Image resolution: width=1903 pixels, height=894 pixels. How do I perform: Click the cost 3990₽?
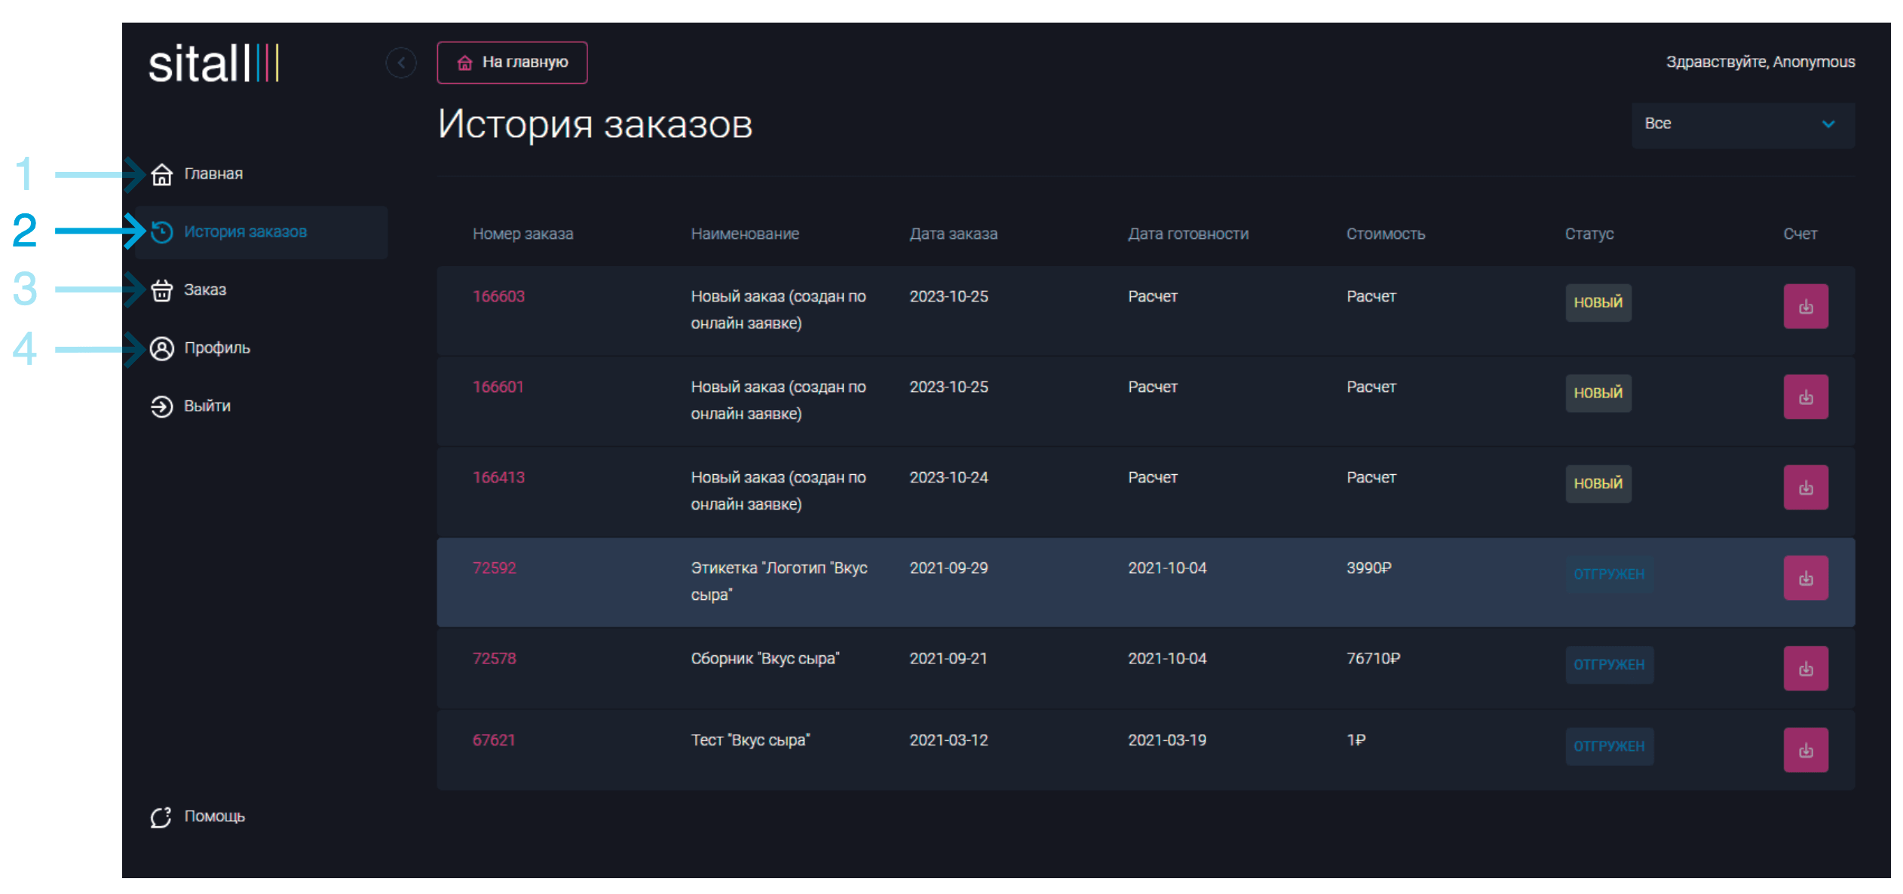1368,568
